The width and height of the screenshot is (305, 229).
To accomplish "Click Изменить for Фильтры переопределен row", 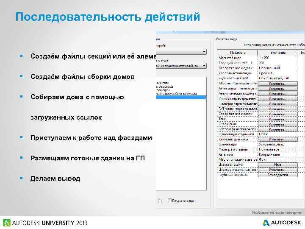I will click(x=278, y=104).
